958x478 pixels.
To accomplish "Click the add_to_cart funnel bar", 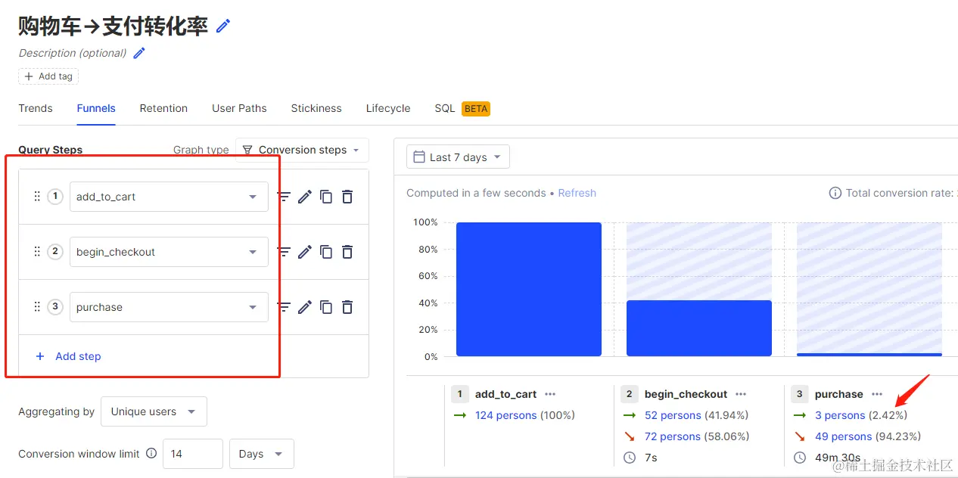I will 529,289.
